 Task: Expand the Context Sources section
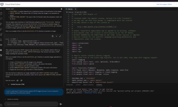click(16, 84)
